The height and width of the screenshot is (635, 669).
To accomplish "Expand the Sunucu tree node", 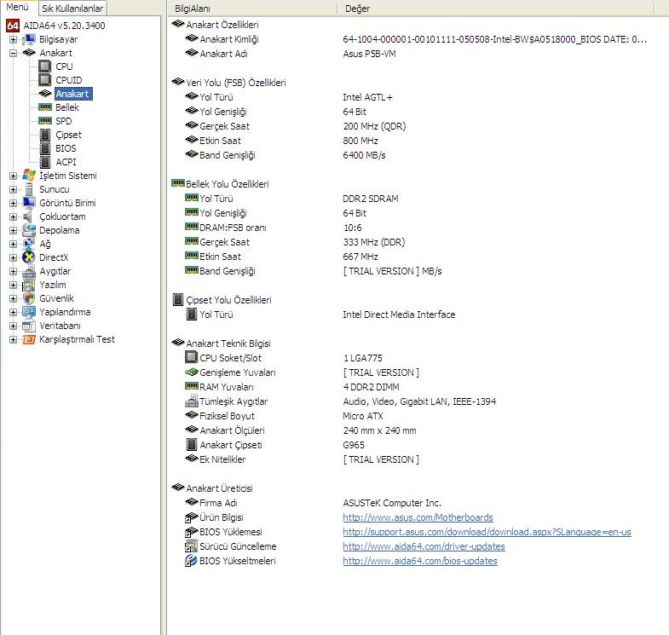I will tap(14, 189).
